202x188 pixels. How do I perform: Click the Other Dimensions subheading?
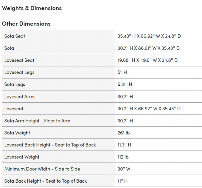pos(26,24)
